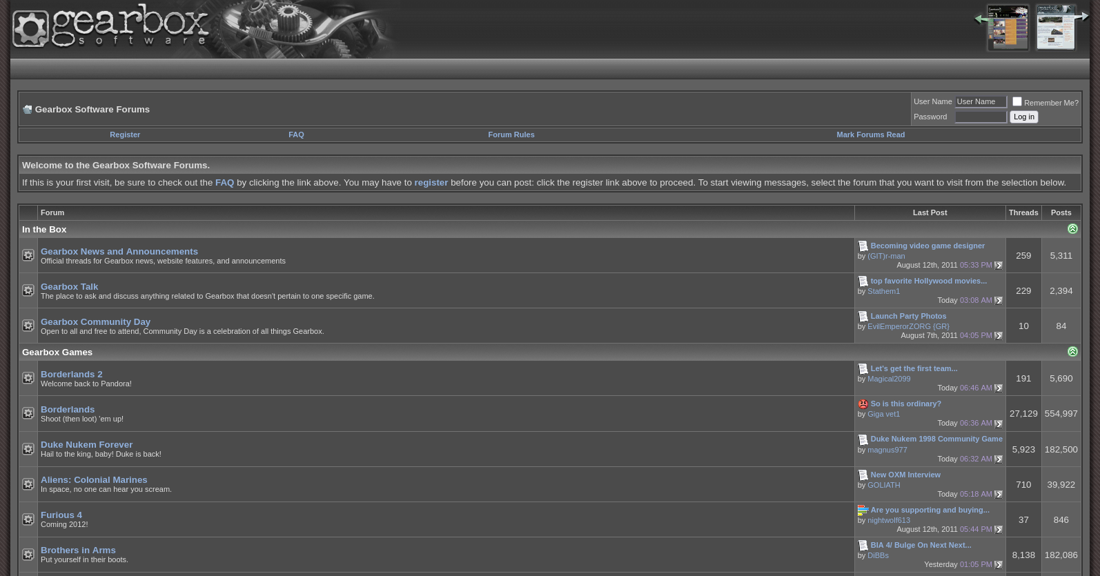The image size is (1100, 576).
Task: Open the Brothers in Arms forum
Action: tap(78, 550)
